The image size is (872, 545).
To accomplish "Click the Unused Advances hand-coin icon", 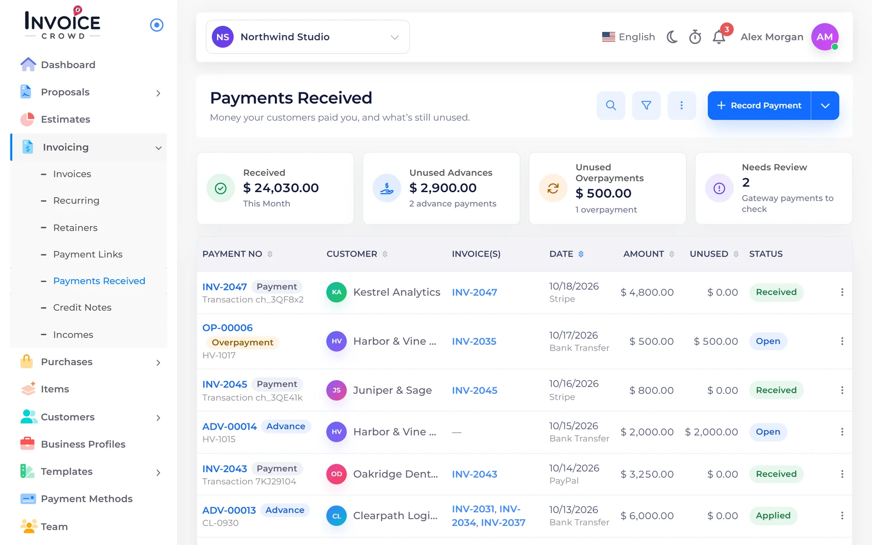I will 387,188.
